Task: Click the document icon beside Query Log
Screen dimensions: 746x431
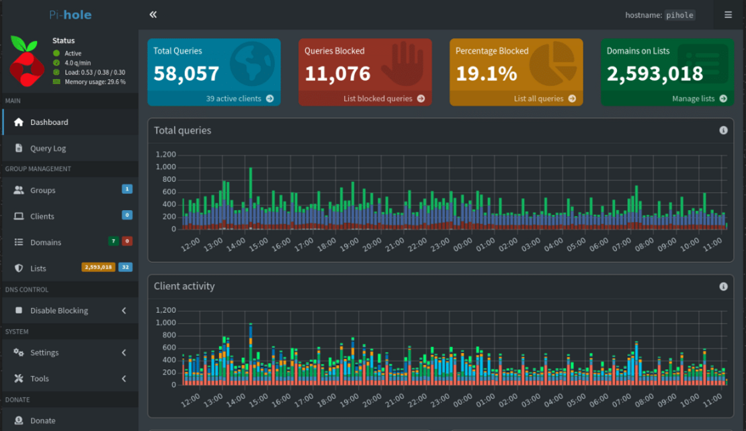Action: click(19, 148)
